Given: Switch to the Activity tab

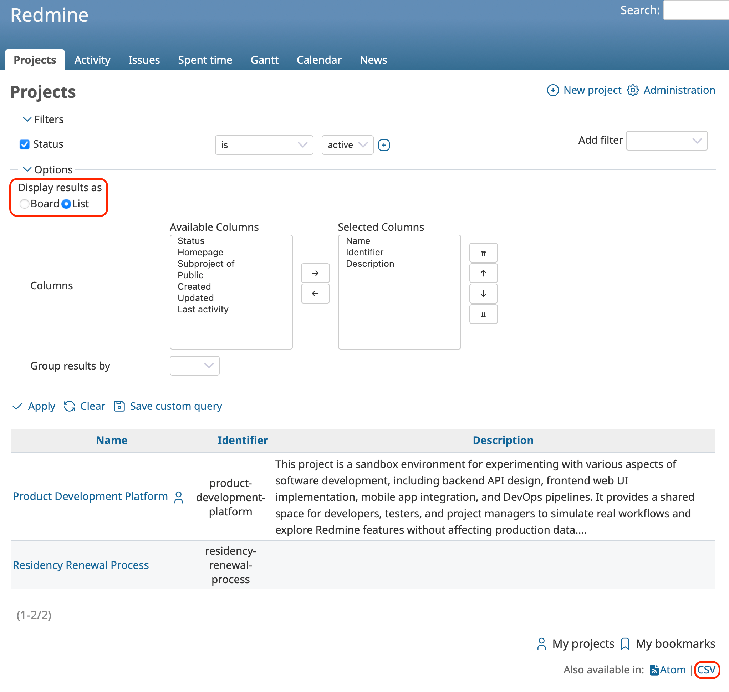Looking at the screenshot, I should [x=92, y=60].
